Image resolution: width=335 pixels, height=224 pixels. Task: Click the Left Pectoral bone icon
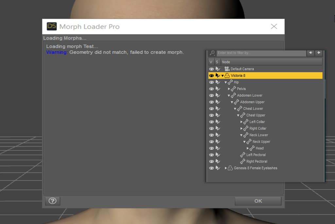click(243, 155)
